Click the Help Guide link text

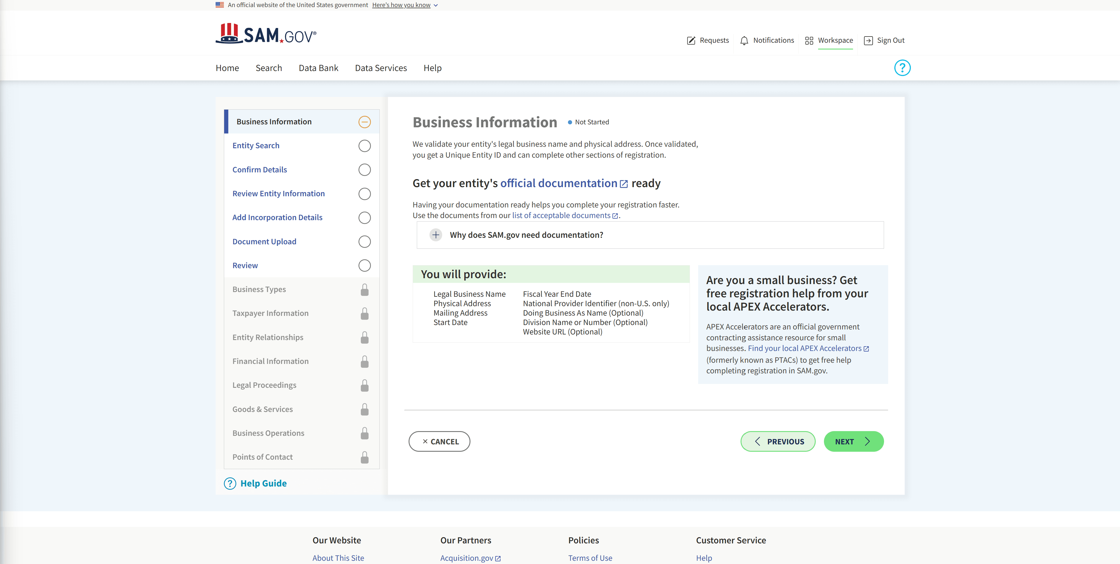pos(263,484)
